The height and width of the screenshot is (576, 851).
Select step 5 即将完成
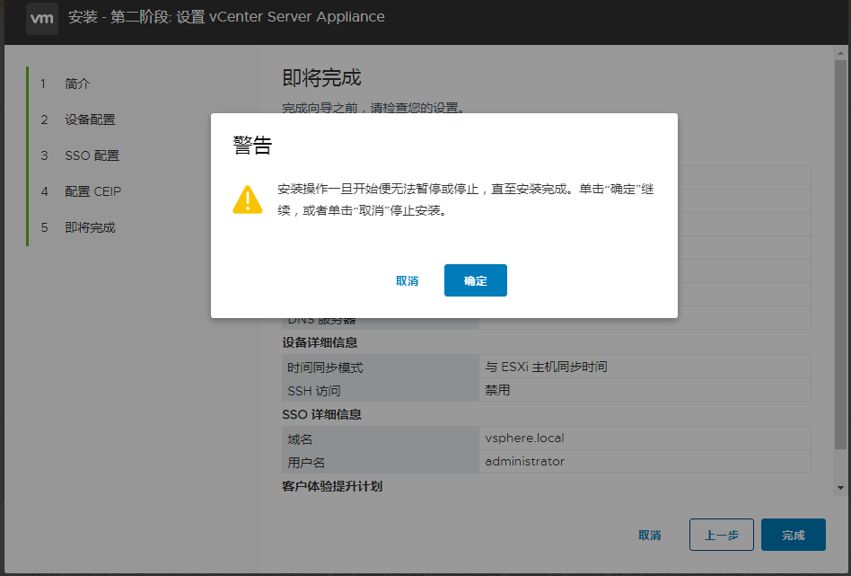[x=78, y=227]
